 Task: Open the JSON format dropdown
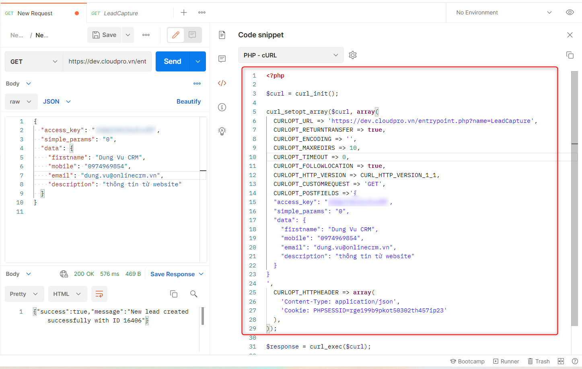(x=57, y=102)
